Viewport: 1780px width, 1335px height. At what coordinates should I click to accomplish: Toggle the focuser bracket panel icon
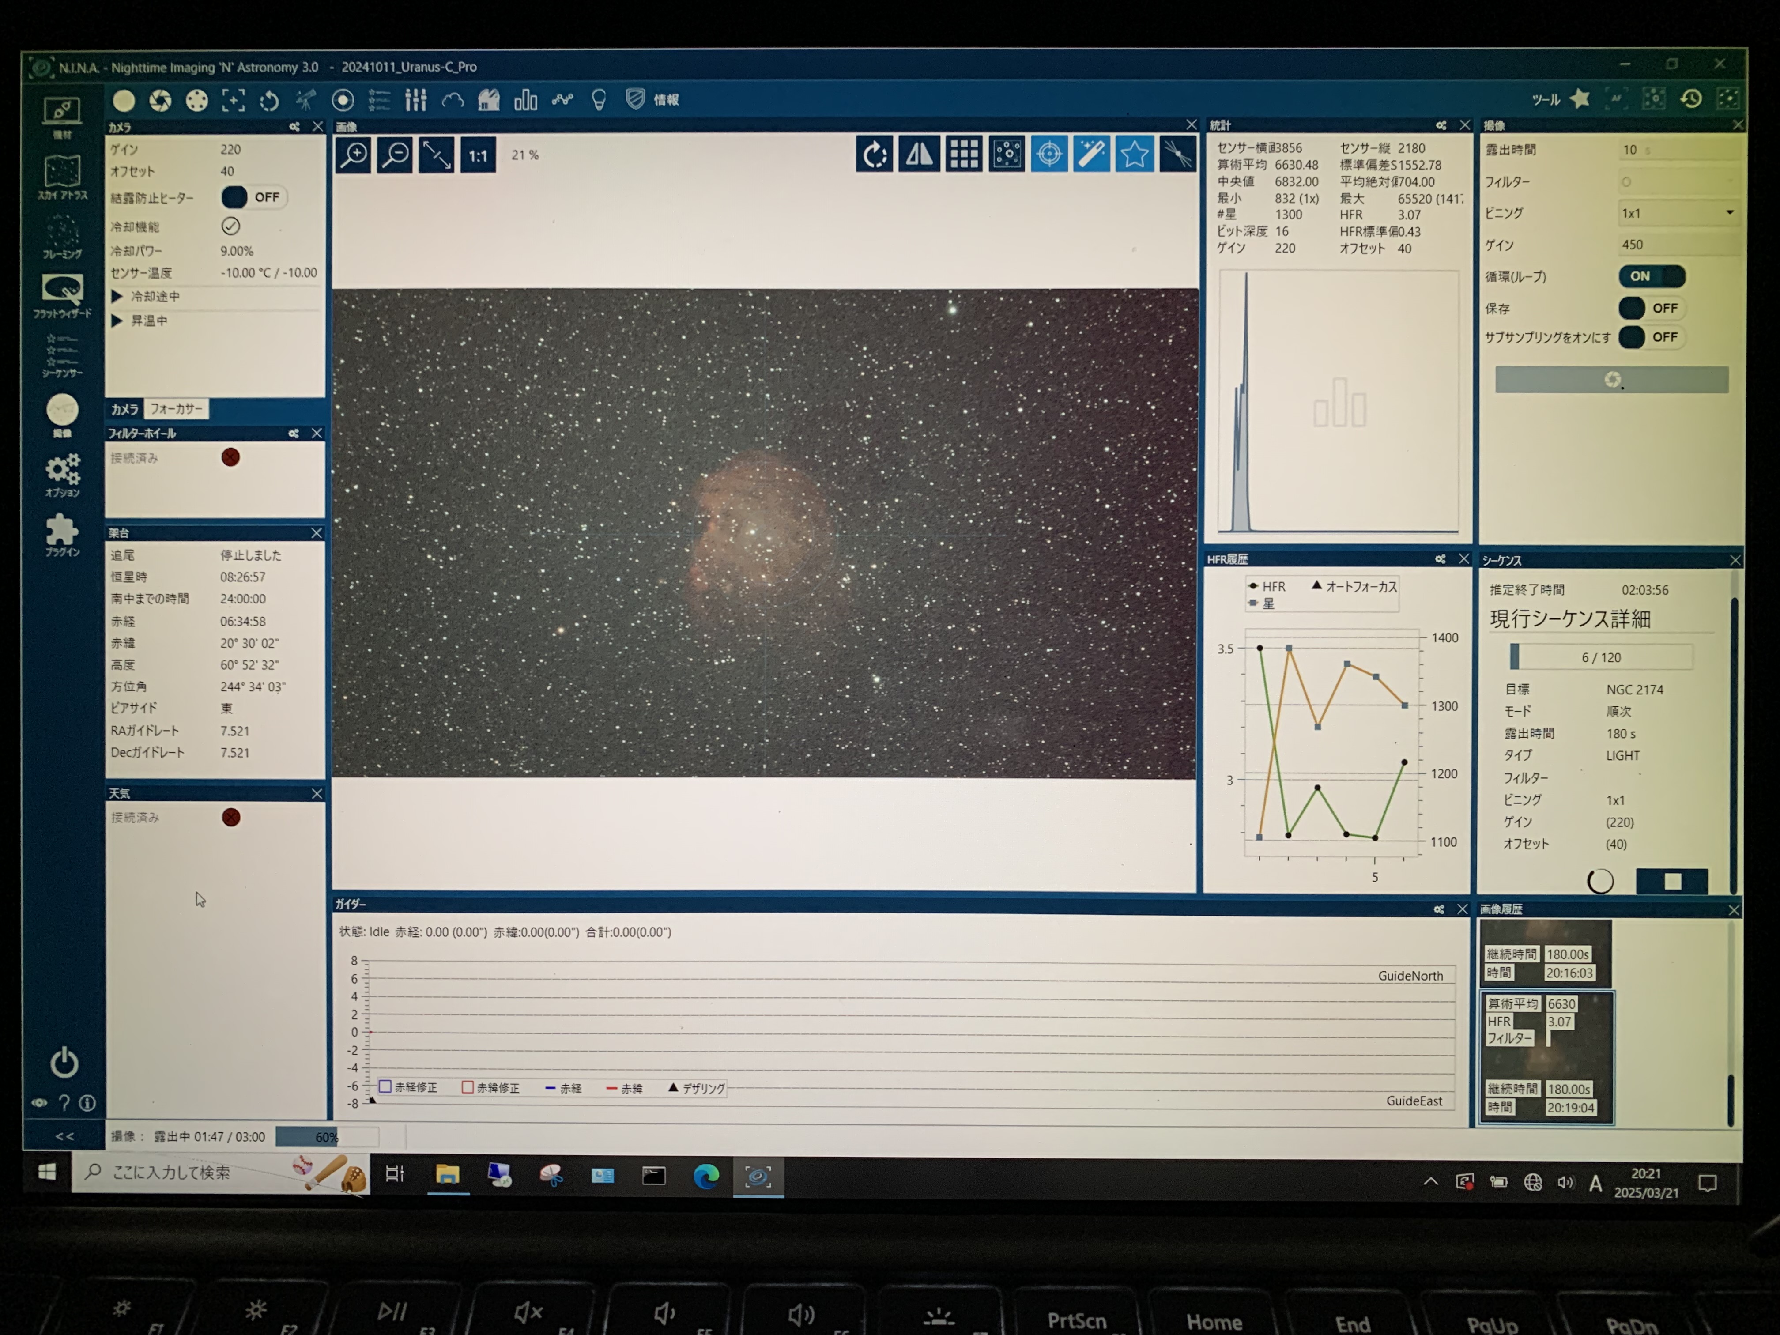click(234, 101)
